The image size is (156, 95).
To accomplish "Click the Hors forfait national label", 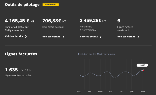I will click(53, 27).
